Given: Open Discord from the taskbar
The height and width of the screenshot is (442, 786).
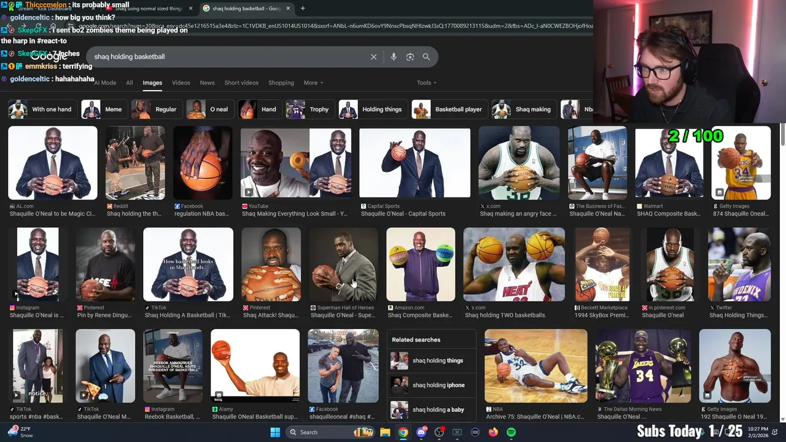Looking at the screenshot, I should pyautogui.click(x=421, y=432).
